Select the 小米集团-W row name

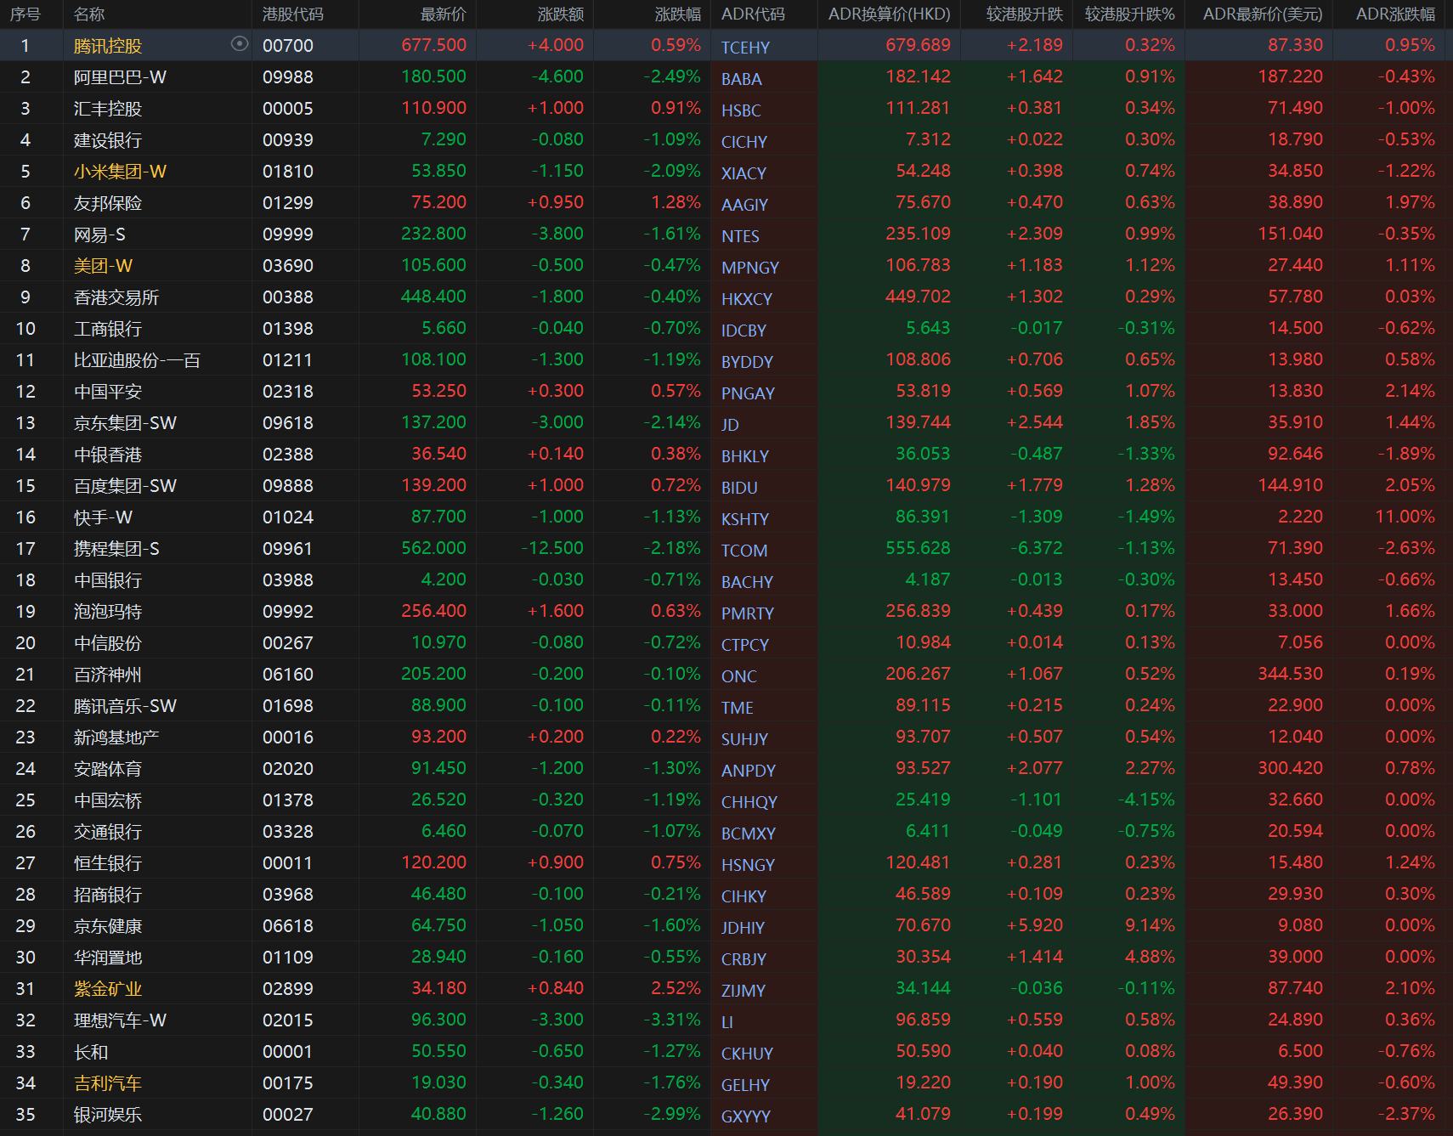point(120,172)
